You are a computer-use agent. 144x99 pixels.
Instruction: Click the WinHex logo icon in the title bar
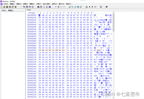(x=1, y=1)
